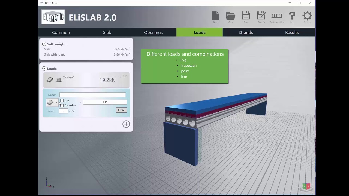The height and width of the screenshot is (196, 349).
Task: Minimize the ELiSLAB window
Action: coord(290,3)
